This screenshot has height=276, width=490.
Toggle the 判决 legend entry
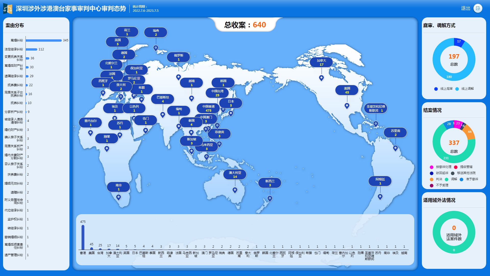(x=436, y=179)
